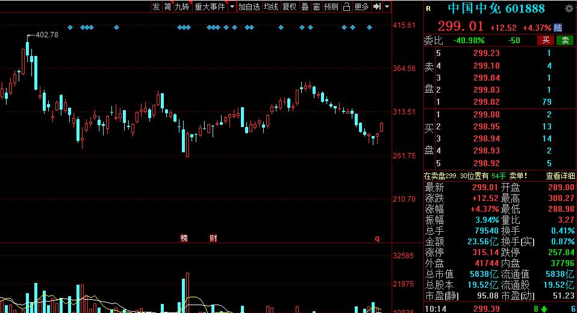The image size is (577, 313).
Task: Click the 32585 volume axis label
Action: click(404, 256)
